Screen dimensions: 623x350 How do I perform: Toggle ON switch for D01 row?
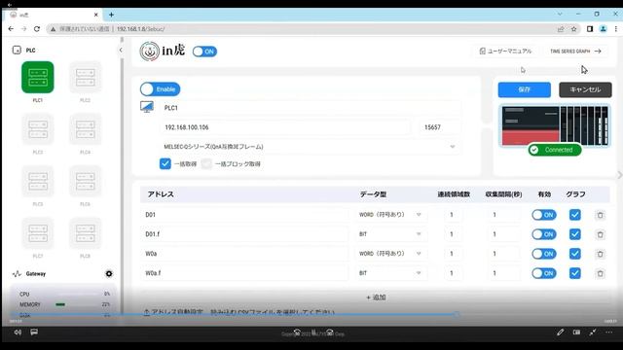pyautogui.click(x=544, y=215)
